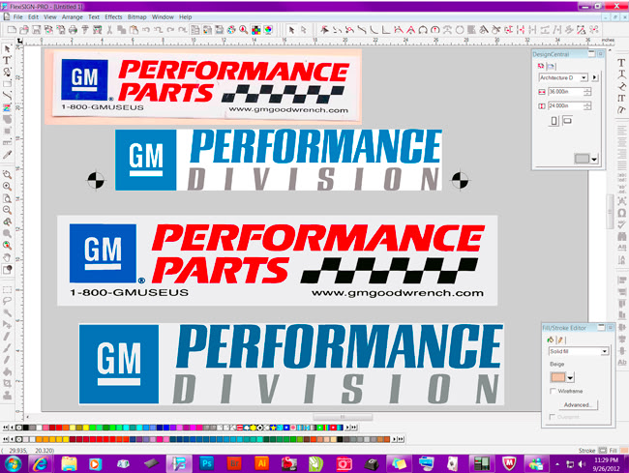Select the marquee selection tool in left toolbox
This screenshot has height=473, width=629.
(x=7, y=289)
